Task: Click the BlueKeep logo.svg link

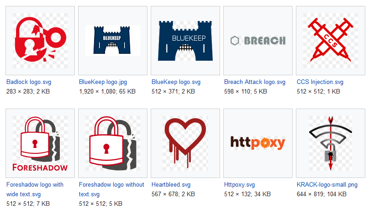Action: [x=176, y=82]
